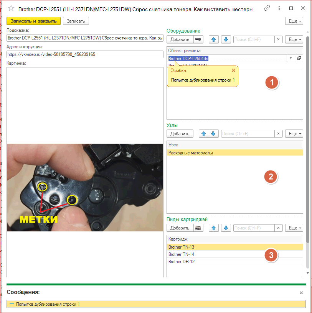Screen dimensions: 312x313
Task: Select the Brother TN-13 row
Action: coord(235,247)
